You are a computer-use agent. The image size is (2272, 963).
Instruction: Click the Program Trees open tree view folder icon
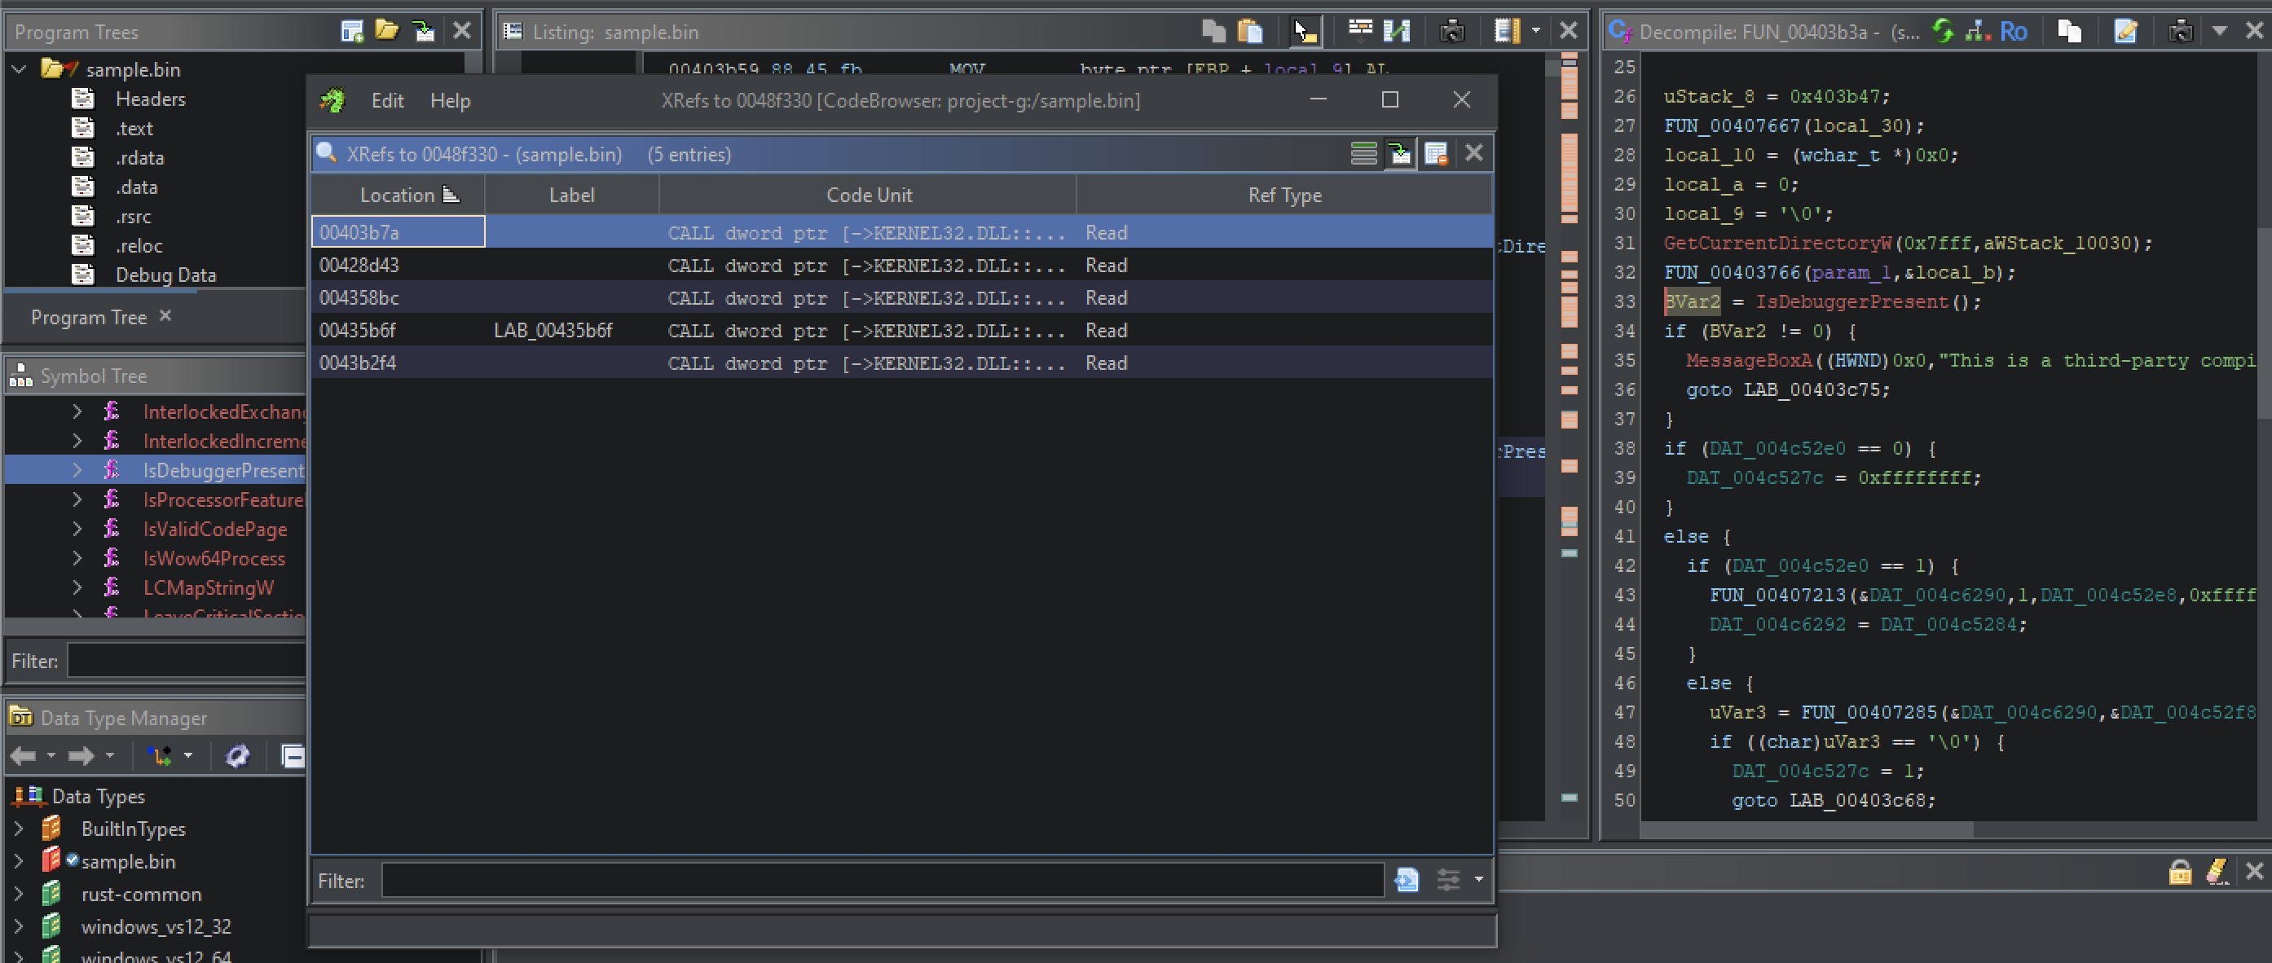(386, 32)
